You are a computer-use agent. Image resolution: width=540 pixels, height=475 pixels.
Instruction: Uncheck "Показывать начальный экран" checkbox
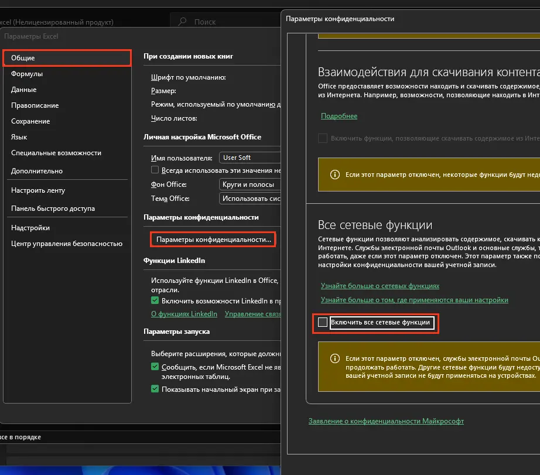coord(155,389)
